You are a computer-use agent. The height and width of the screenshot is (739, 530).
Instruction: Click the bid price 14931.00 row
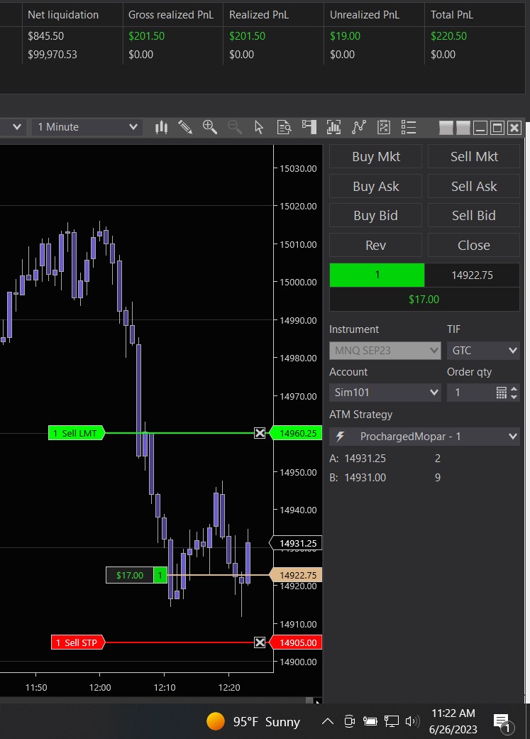385,478
